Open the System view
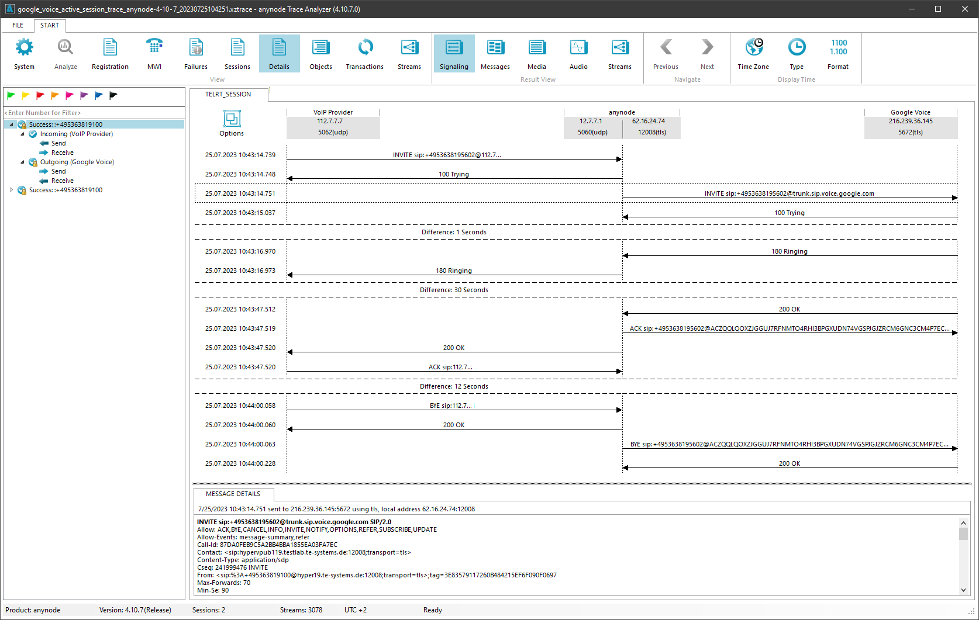The width and height of the screenshot is (979, 620). click(x=24, y=54)
